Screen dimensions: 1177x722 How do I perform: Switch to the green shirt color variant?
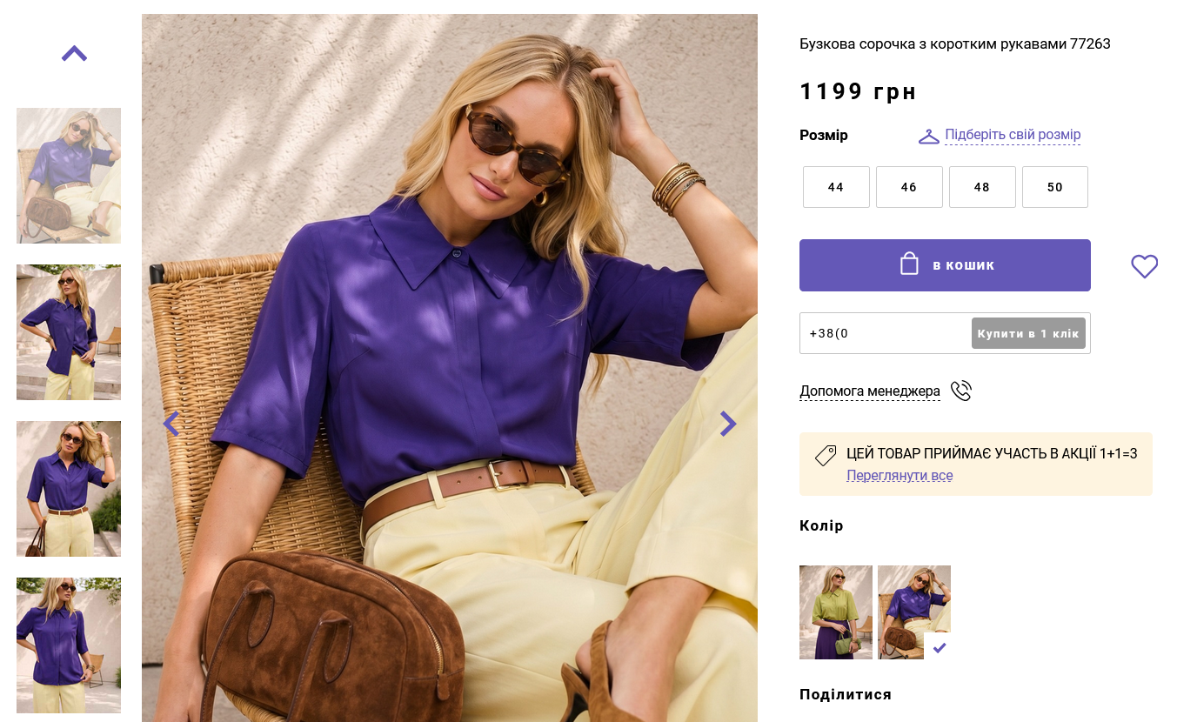click(836, 612)
